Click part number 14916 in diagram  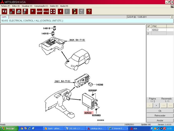coord(47,28)
